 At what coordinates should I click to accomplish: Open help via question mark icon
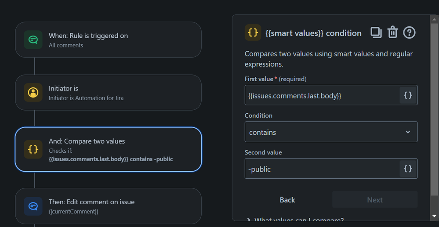click(409, 33)
